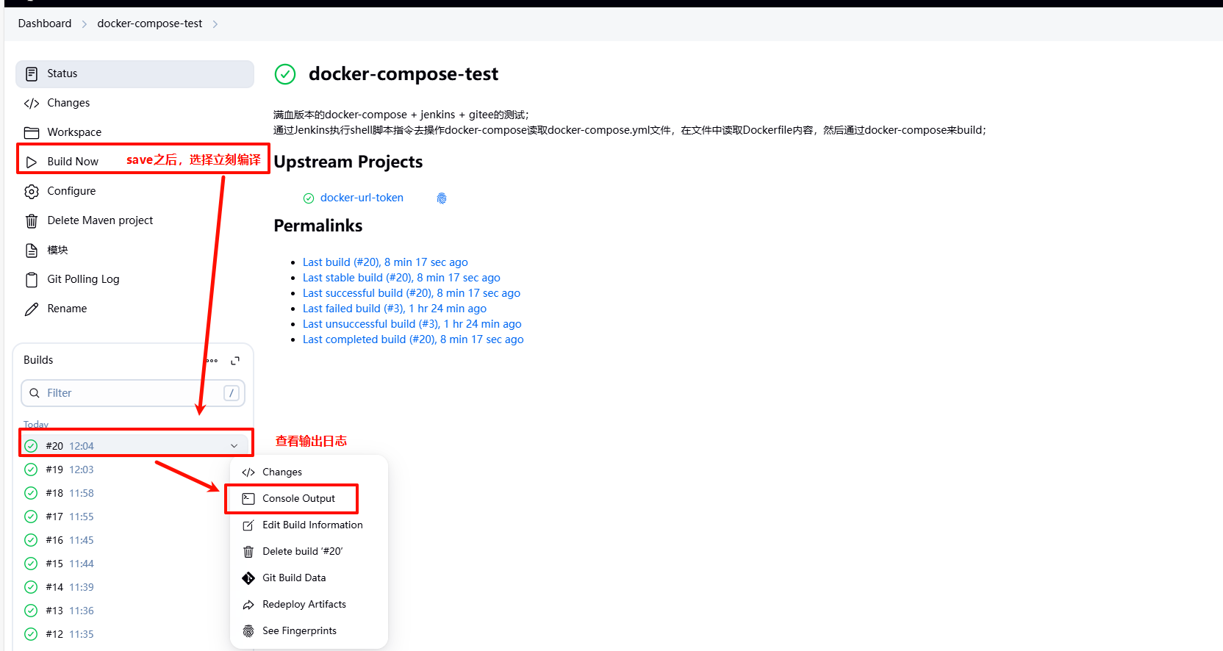This screenshot has height=651, width=1223.
Task: Click the Workspace folder icon
Action: coord(32,132)
